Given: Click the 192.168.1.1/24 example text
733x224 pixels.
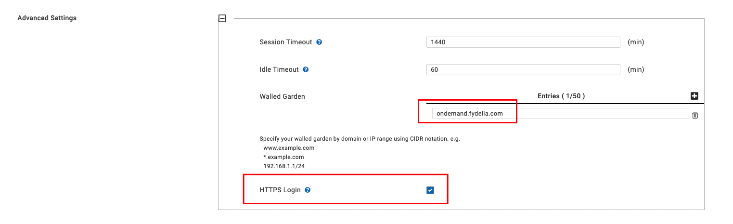Looking at the screenshot, I should click(284, 166).
